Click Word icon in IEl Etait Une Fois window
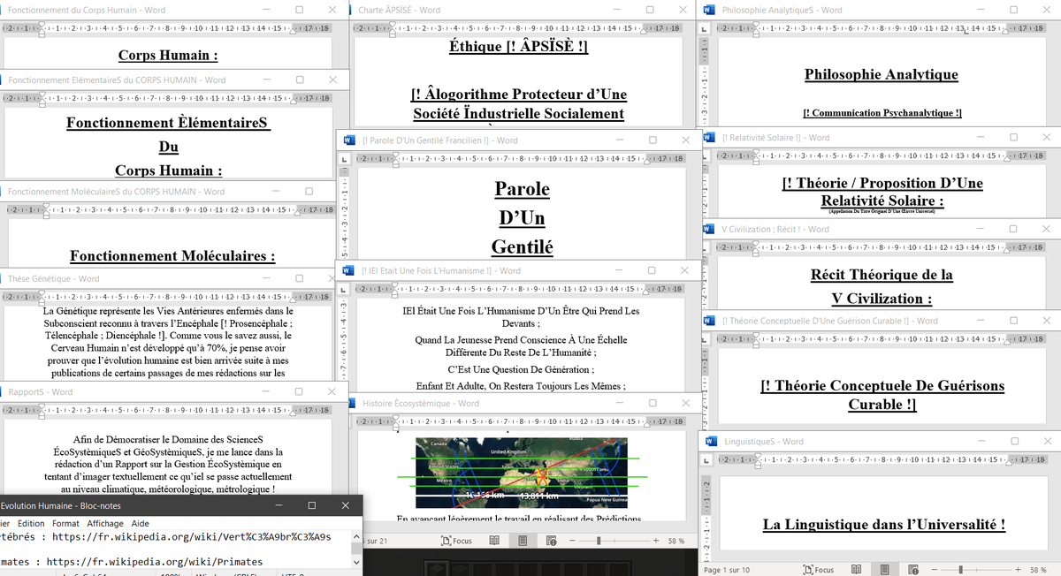1061x576 pixels. pyautogui.click(x=348, y=270)
